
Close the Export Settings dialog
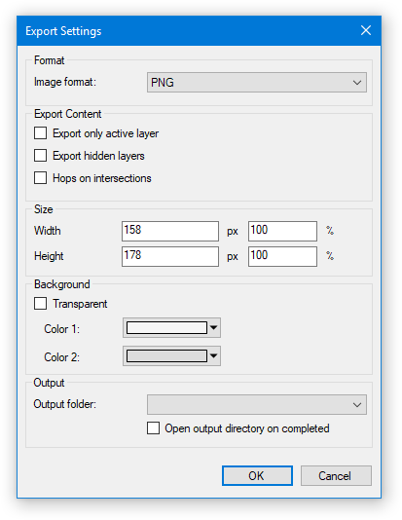click(366, 30)
